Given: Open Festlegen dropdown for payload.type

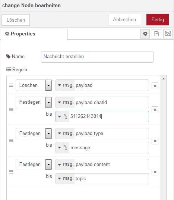Looking at the screenshot, I should [x=34, y=134].
